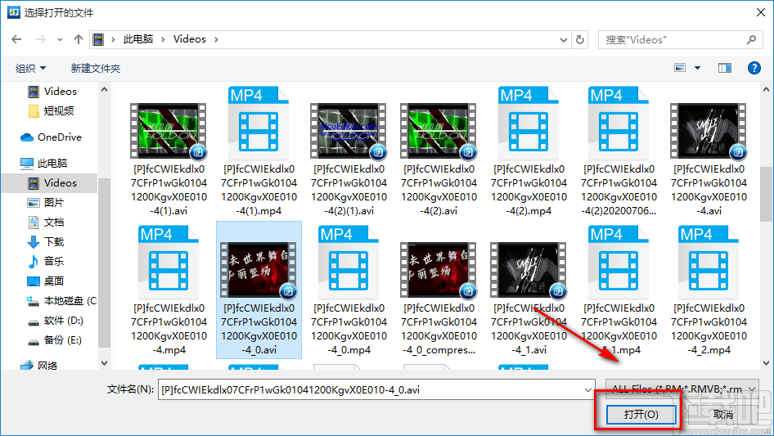Image resolution: width=774 pixels, height=436 pixels.
Task: Select the -4_1.avi video thumbnail
Action: point(529,270)
